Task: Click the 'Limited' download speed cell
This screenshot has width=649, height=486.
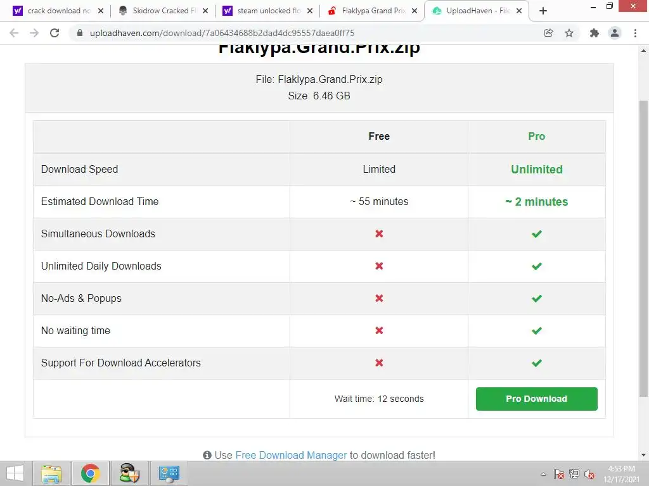Action: coord(379,170)
